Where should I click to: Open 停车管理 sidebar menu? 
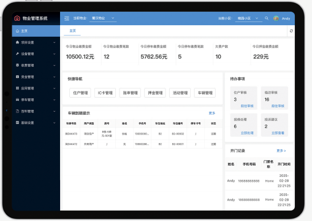click(36, 99)
